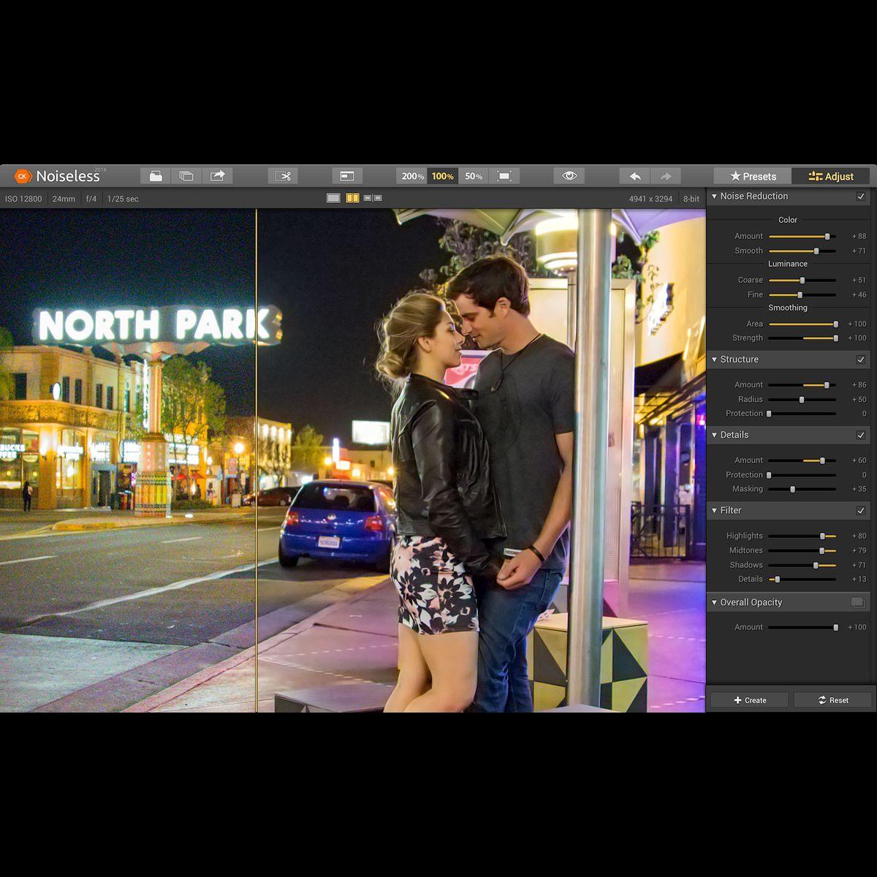Switch to single image view icon
This screenshot has height=877, width=877.
tap(334, 198)
